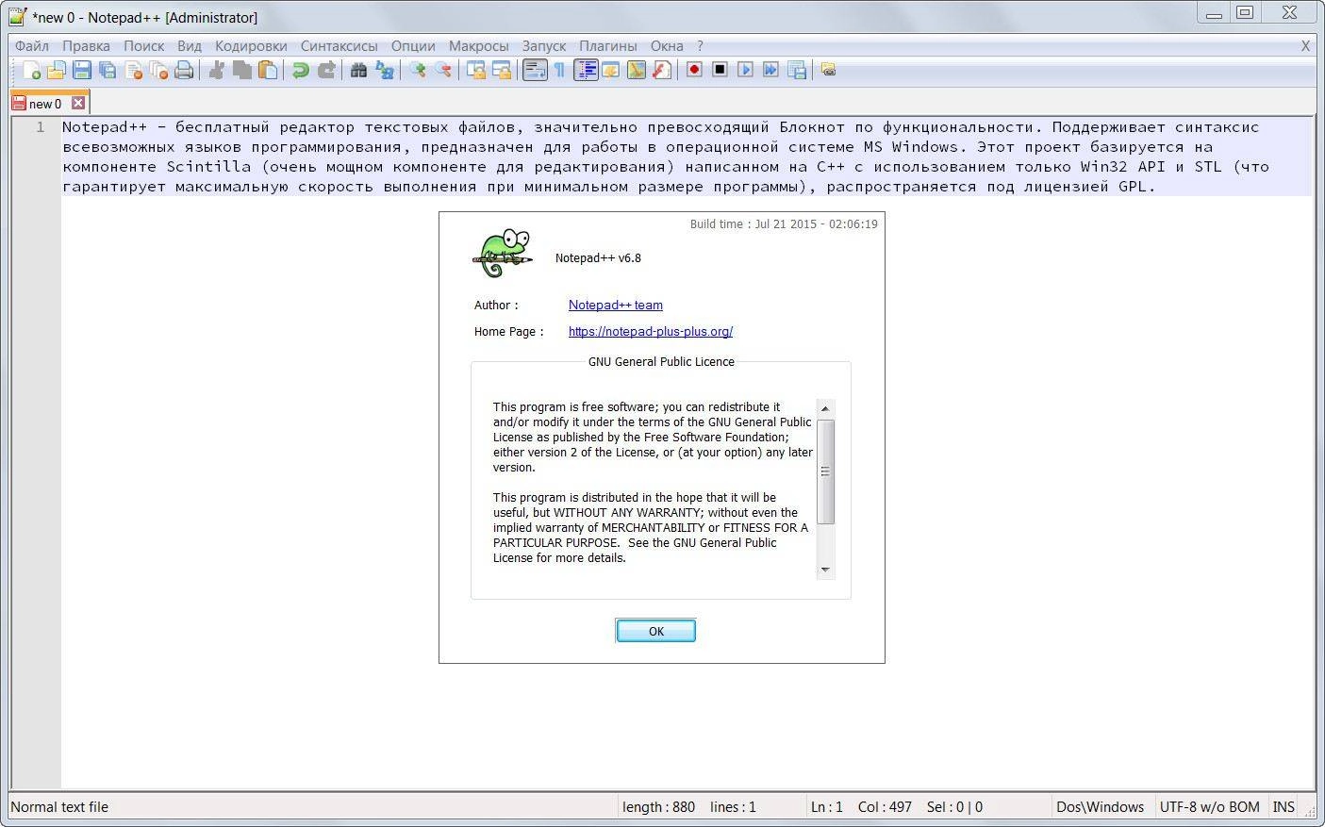The height and width of the screenshot is (827, 1325).
Task: Show the Document Map panel icon
Action: pos(637,70)
